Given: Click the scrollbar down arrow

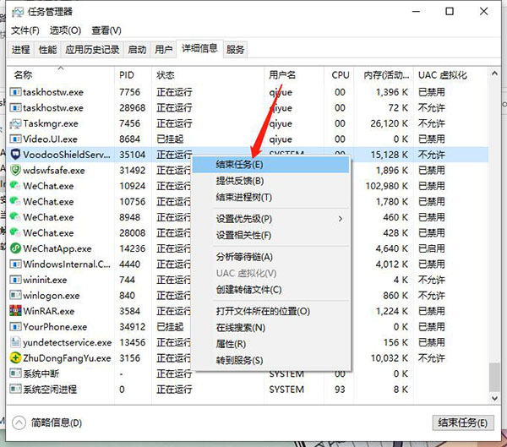Looking at the screenshot, I should pyautogui.click(x=494, y=398).
